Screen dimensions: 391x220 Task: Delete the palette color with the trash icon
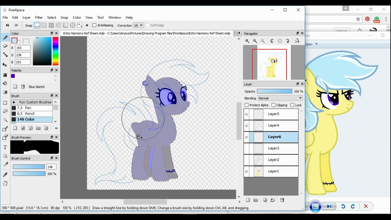pyautogui.click(x=23, y=87)
